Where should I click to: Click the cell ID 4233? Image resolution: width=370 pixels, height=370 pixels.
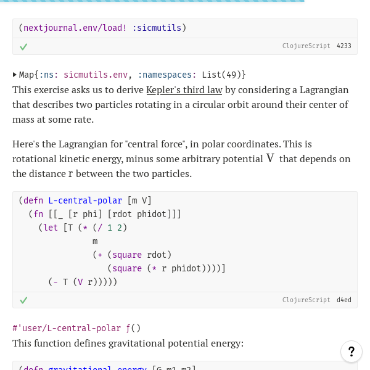click(344, 46)
